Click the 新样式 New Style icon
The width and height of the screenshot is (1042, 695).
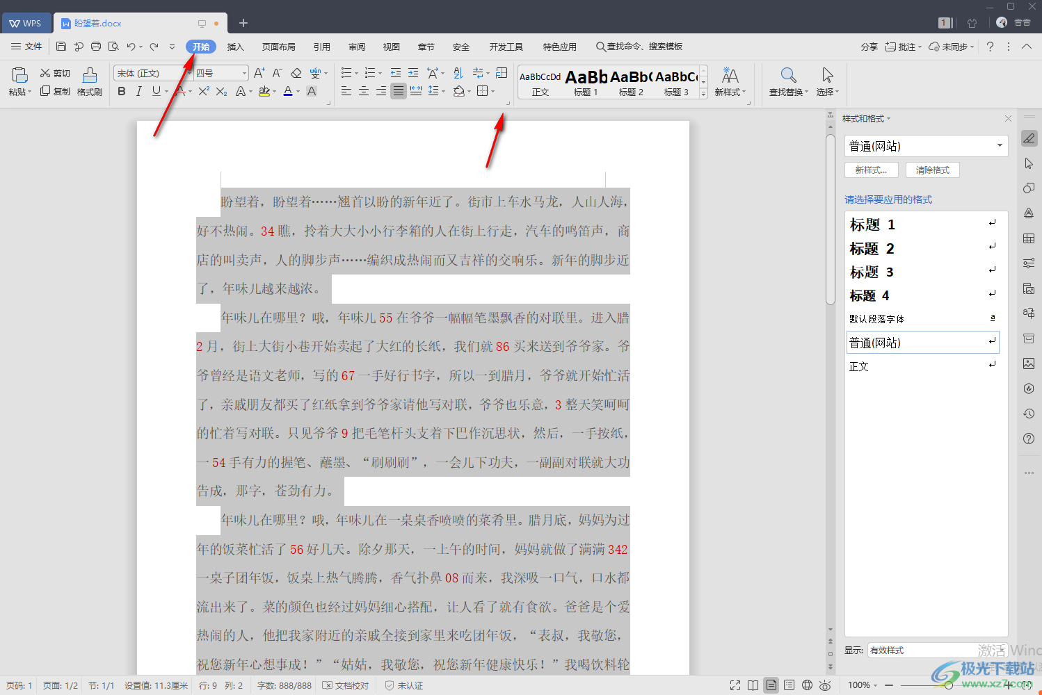coord(730,75)
